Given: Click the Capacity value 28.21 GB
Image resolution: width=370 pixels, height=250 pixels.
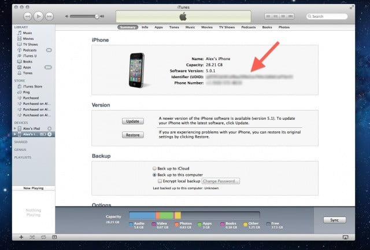Looking at the screenshot, I should pos(214,65).
